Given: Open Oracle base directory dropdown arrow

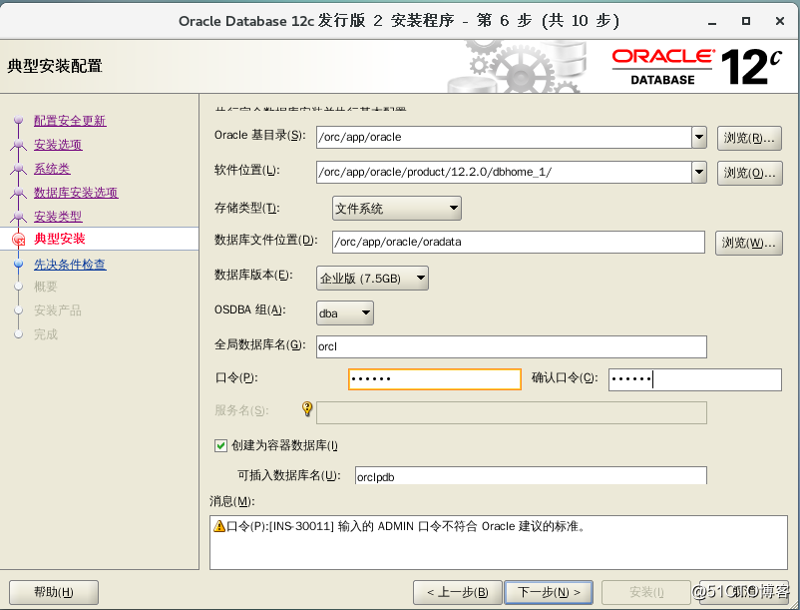Looking at the screenshot, I should point(699,137).
